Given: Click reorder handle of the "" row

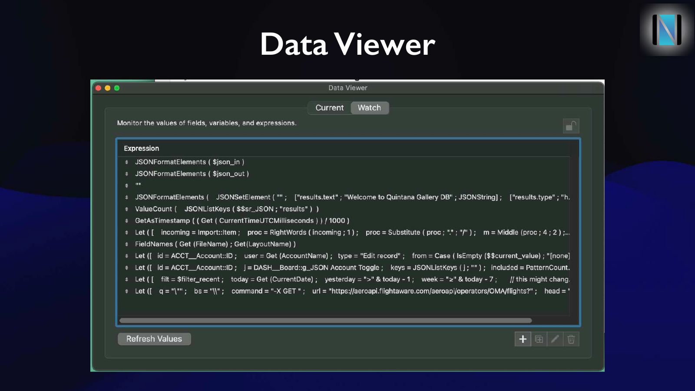Looking at the screenshot, I should click(x=126, y=186).
